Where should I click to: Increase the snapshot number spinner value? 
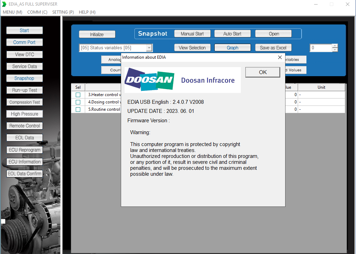(x=335, y=46)
